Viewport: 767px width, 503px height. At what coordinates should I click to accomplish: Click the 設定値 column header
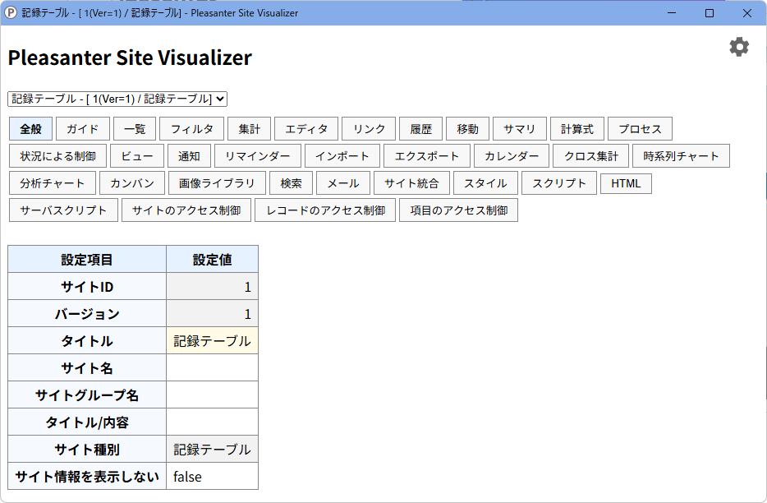tap(213, 259)
